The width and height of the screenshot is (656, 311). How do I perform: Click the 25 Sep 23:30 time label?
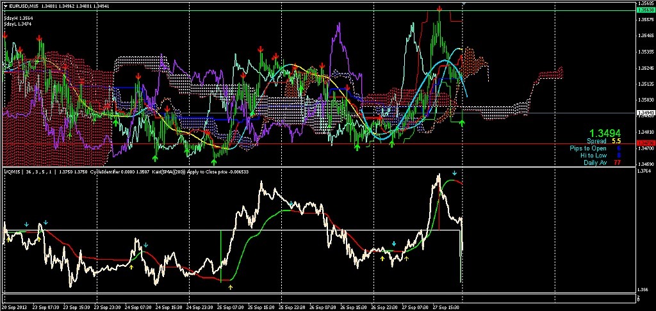point(292,307)
